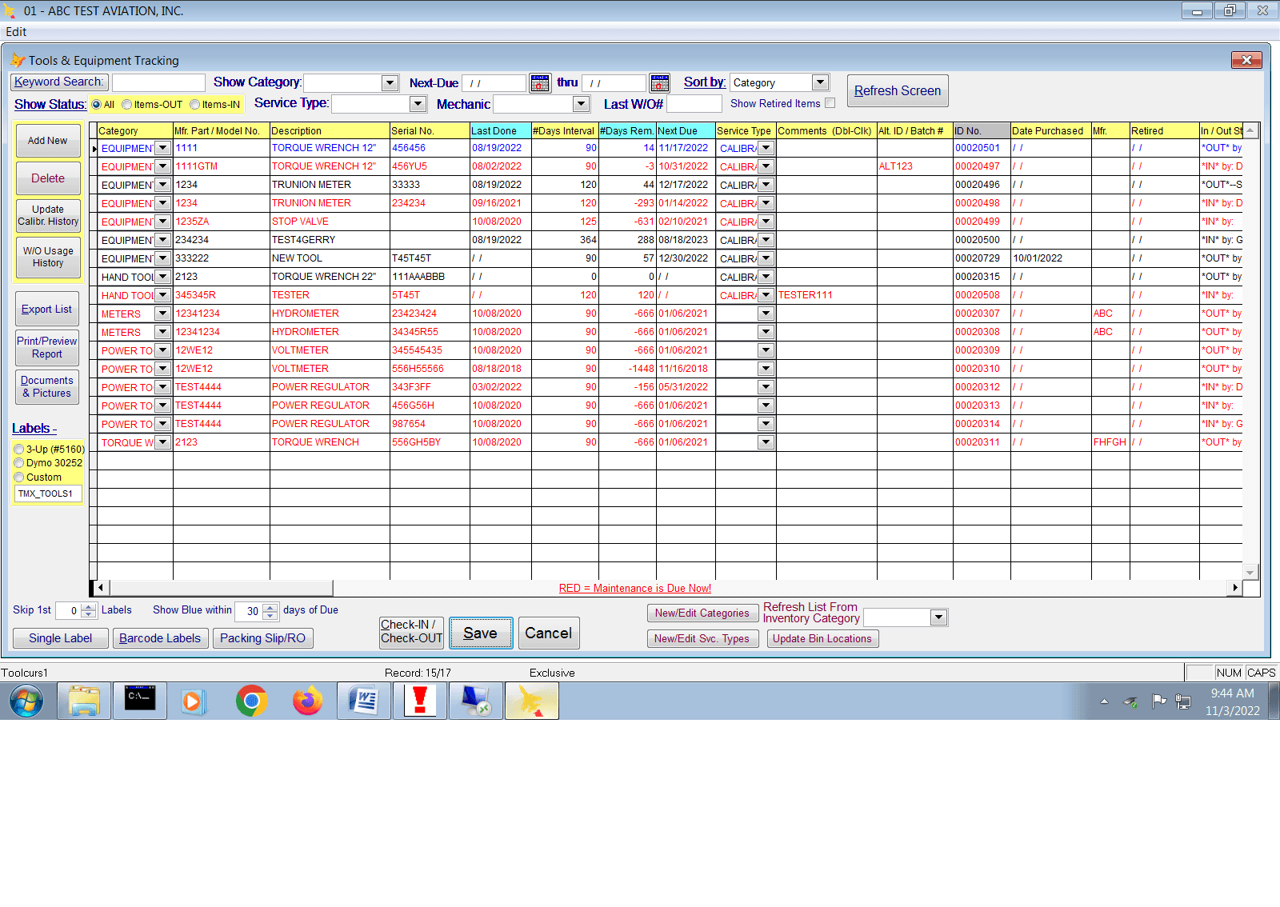Open Microsoft Word from the taskbar

(x=364, y=701)
